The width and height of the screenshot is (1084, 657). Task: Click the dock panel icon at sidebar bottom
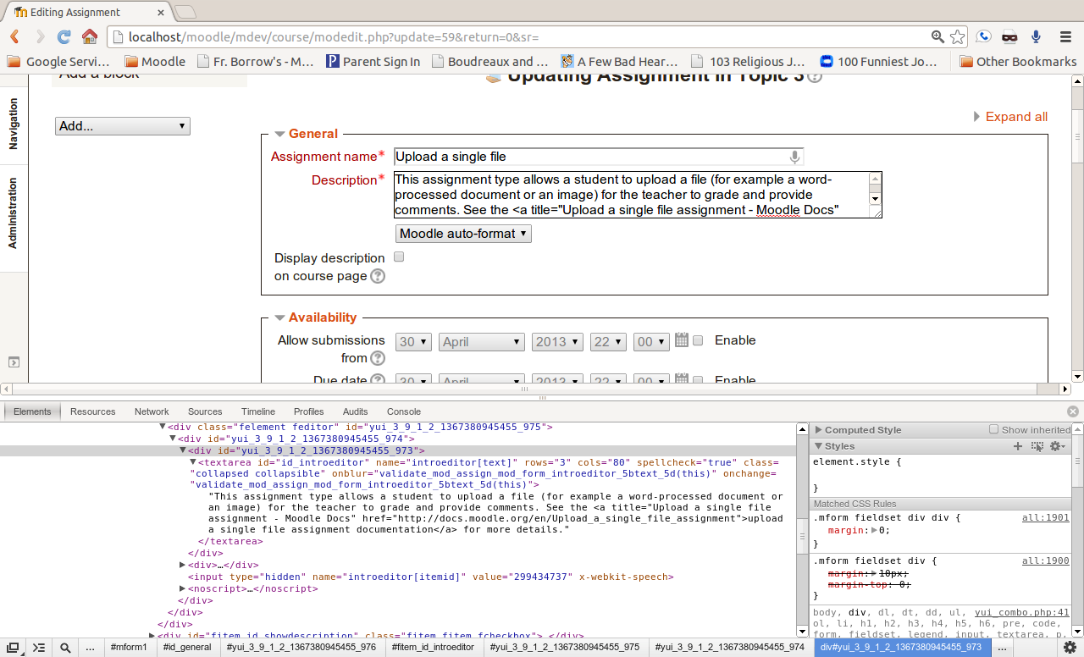point(14,362)
